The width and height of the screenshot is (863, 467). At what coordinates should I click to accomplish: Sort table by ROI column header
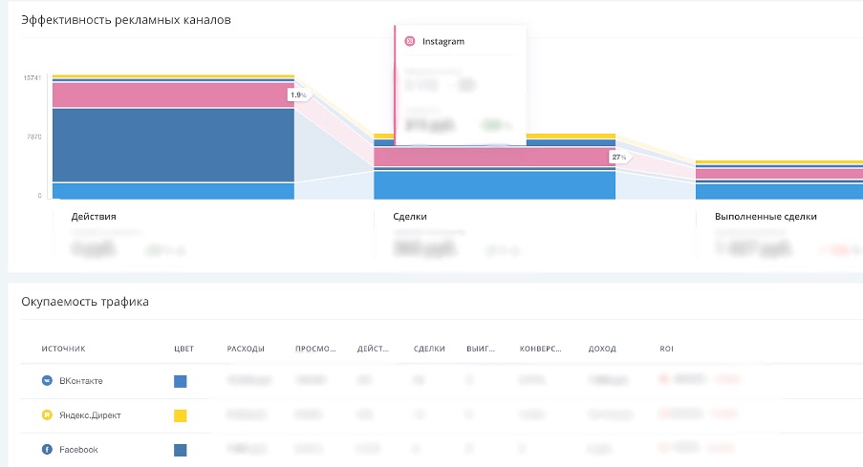(x=666, y=349)
